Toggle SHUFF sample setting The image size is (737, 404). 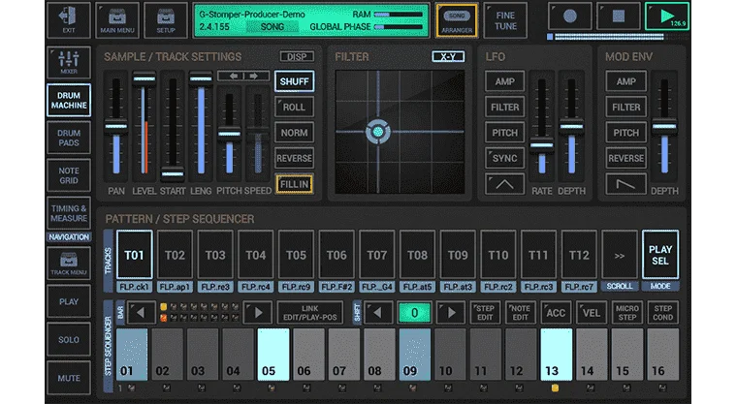294,81
